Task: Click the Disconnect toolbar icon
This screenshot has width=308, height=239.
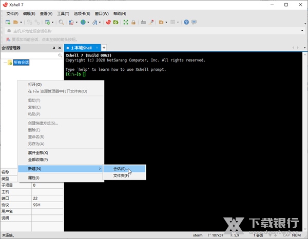Action: click(x=37, y=22)
